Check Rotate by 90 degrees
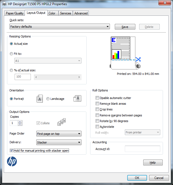Screen dimensions: 173x185 (97, 121)
